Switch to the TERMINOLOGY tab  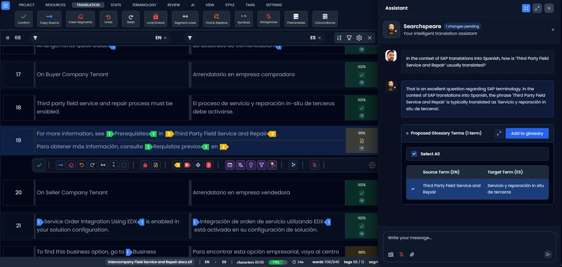click(144, 5)
